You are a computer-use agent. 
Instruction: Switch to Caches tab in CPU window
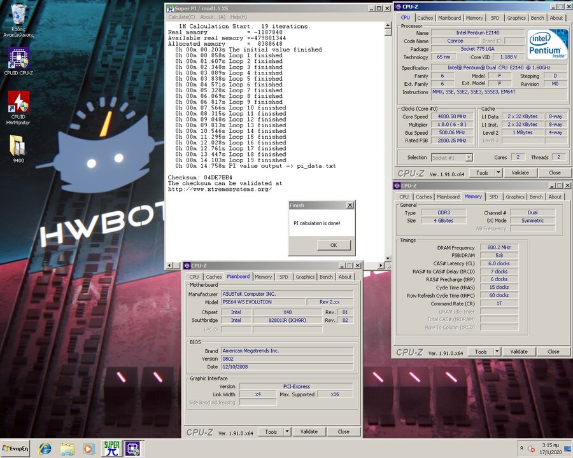[x=425, y=18]
